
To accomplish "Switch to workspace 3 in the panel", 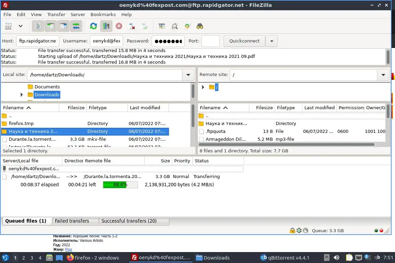I will coord(32,258).
